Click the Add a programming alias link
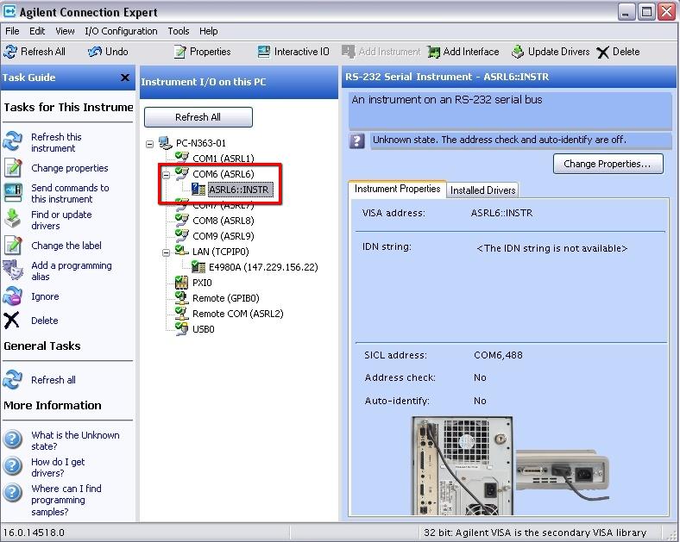Viewport: 680px width, 542px height. pos(71,271)
